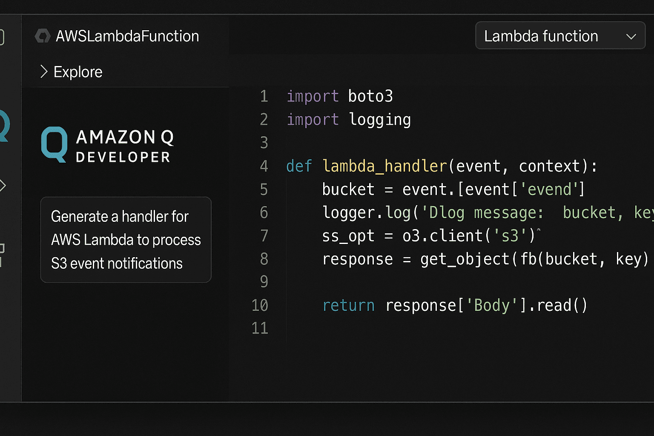Click the 'response = get_object' line
The height and width of the screenshot is (436, 654).
pos(485,259)
